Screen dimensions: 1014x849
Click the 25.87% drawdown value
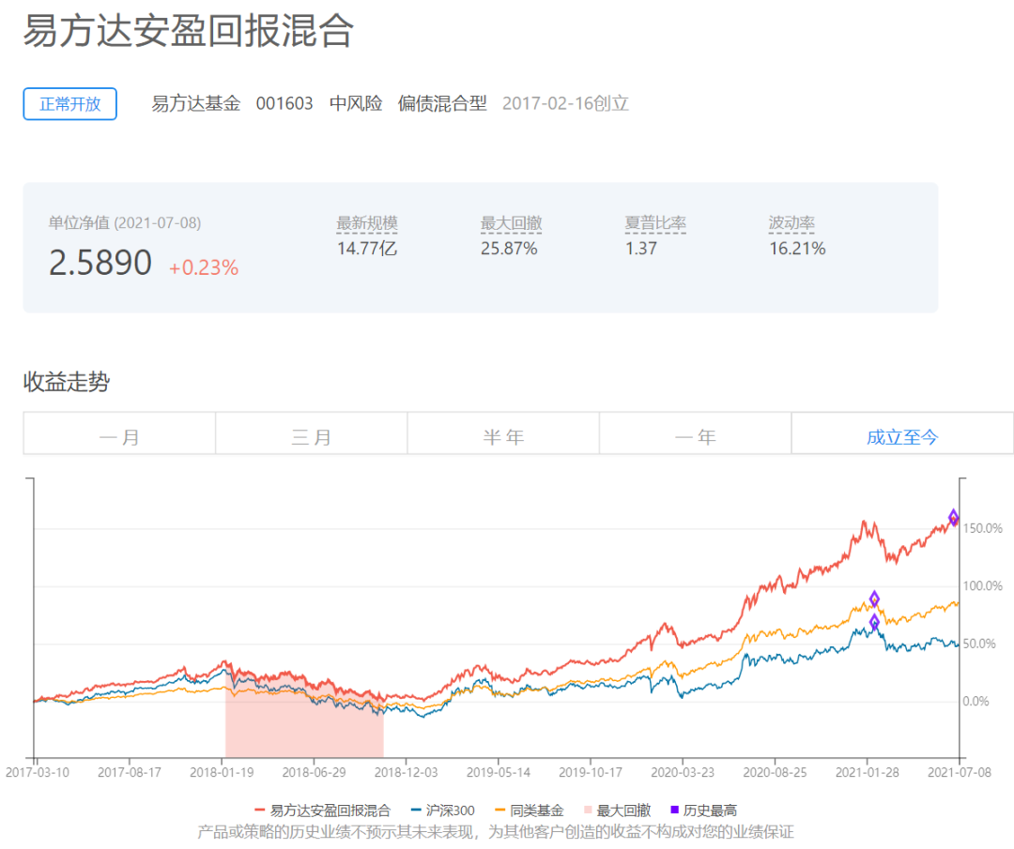click(509, 249)
